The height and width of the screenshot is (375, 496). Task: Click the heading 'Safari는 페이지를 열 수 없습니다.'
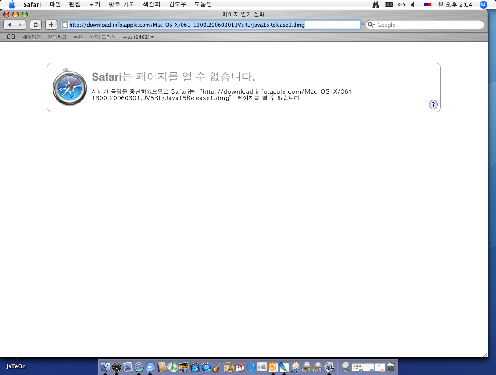tap(174, 77)
